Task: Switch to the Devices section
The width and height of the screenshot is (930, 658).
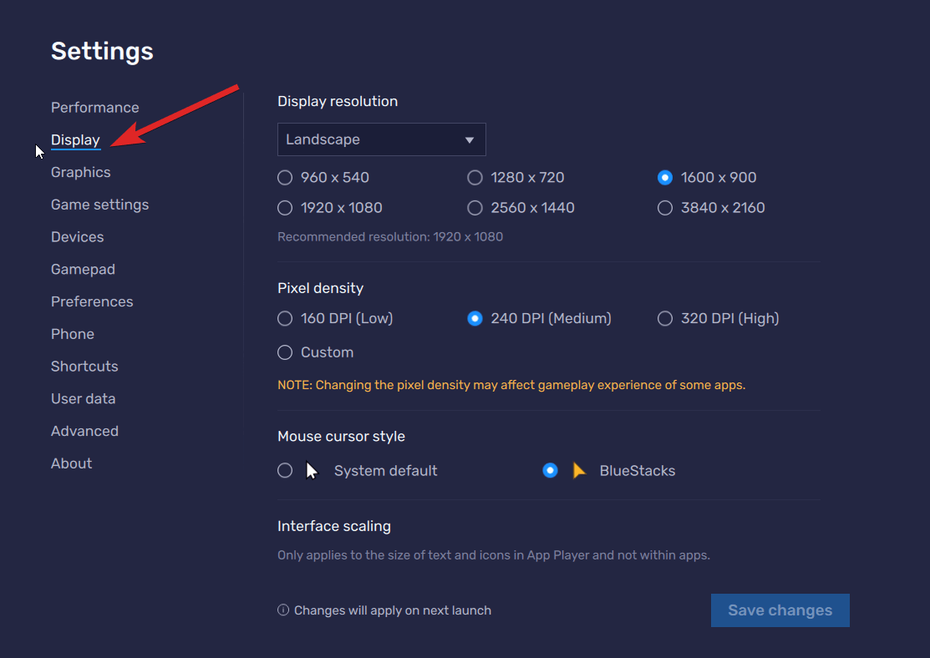Action: pos(77,236)
